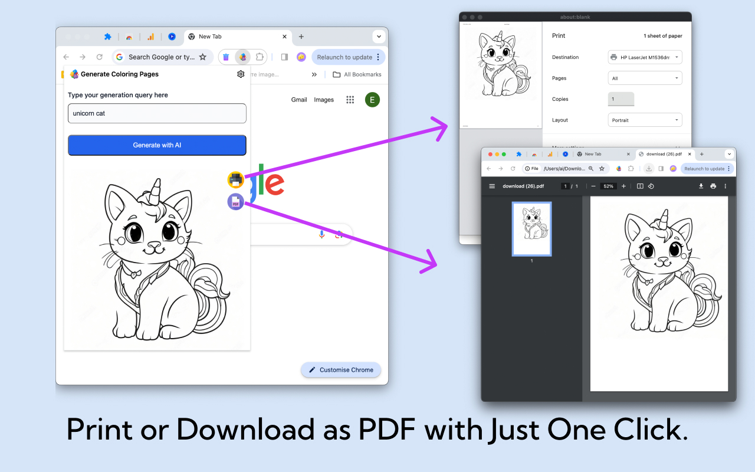Click the trash extension icon in left Chrome toolbar
The height and width of the screenshot is (472, 755).
(x=226, y=57)
